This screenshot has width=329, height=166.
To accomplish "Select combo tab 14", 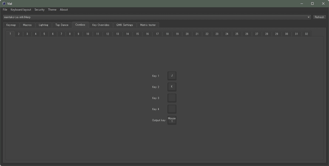I will click(x=127, y=34).
